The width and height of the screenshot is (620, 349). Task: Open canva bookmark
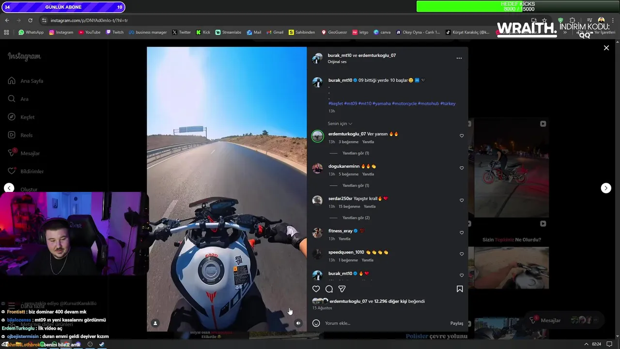click(382, 32)
